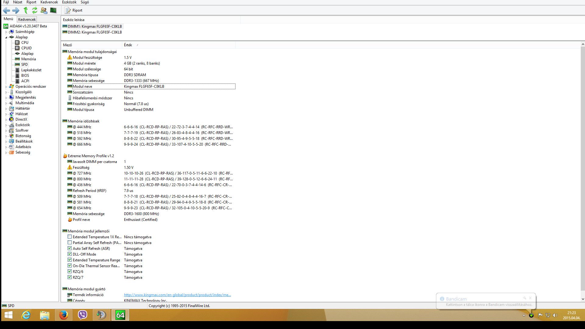Expand the Háttértár tree node
The height and width of the screenshot is (329, 585).
(6, 108)
